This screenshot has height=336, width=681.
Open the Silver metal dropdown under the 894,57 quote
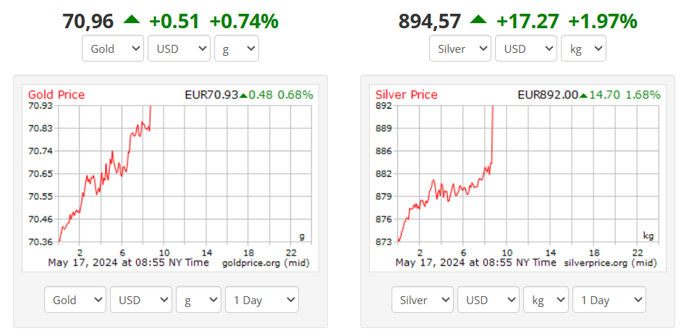pyautogui.click(x=460, y=49)
